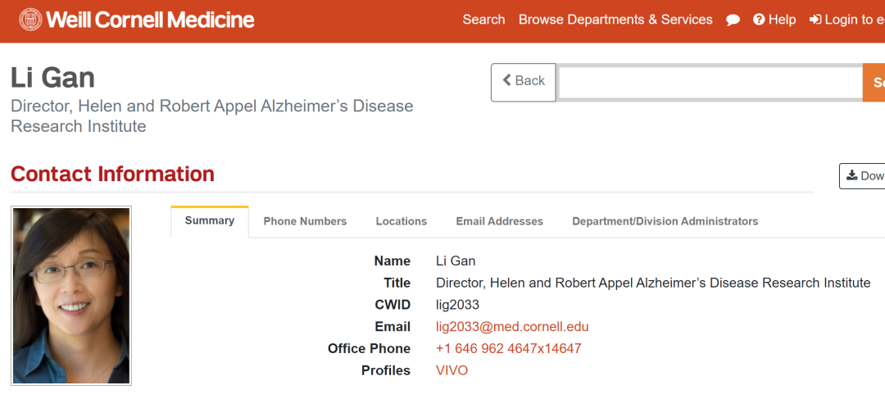Go back using the Back button
The height and width of the screenshot is (399, 885).
524,83
